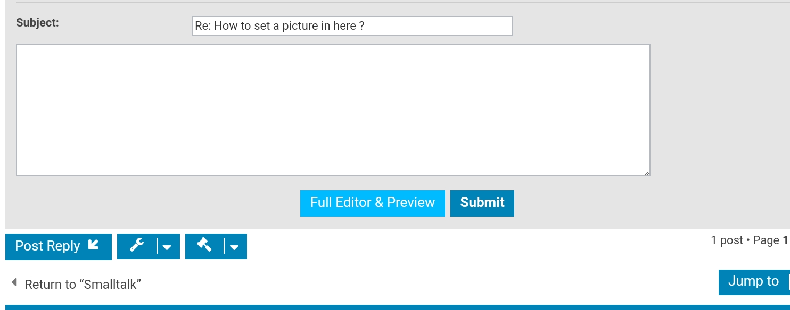Expand the dropdown arrow beside the wrench
The width and height of the screenshot is (790, 310).
click(167, 247)
